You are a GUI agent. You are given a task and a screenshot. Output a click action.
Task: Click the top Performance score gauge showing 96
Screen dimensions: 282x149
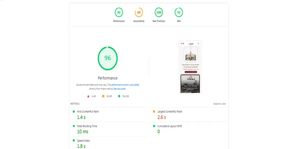[119, 13]
